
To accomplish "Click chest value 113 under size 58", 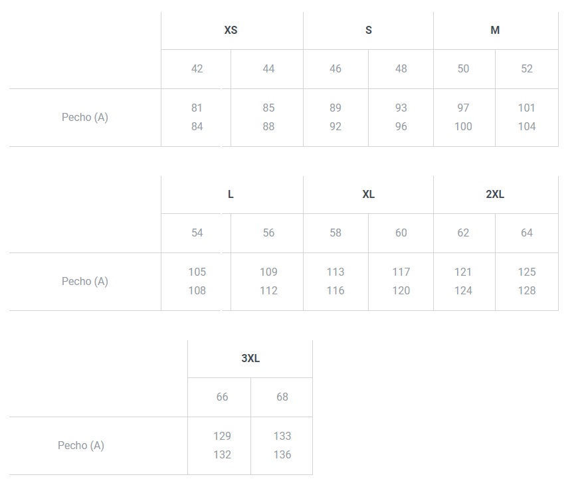I will 336,272.
